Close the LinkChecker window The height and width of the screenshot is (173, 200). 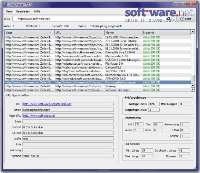(x=191, y=4)
